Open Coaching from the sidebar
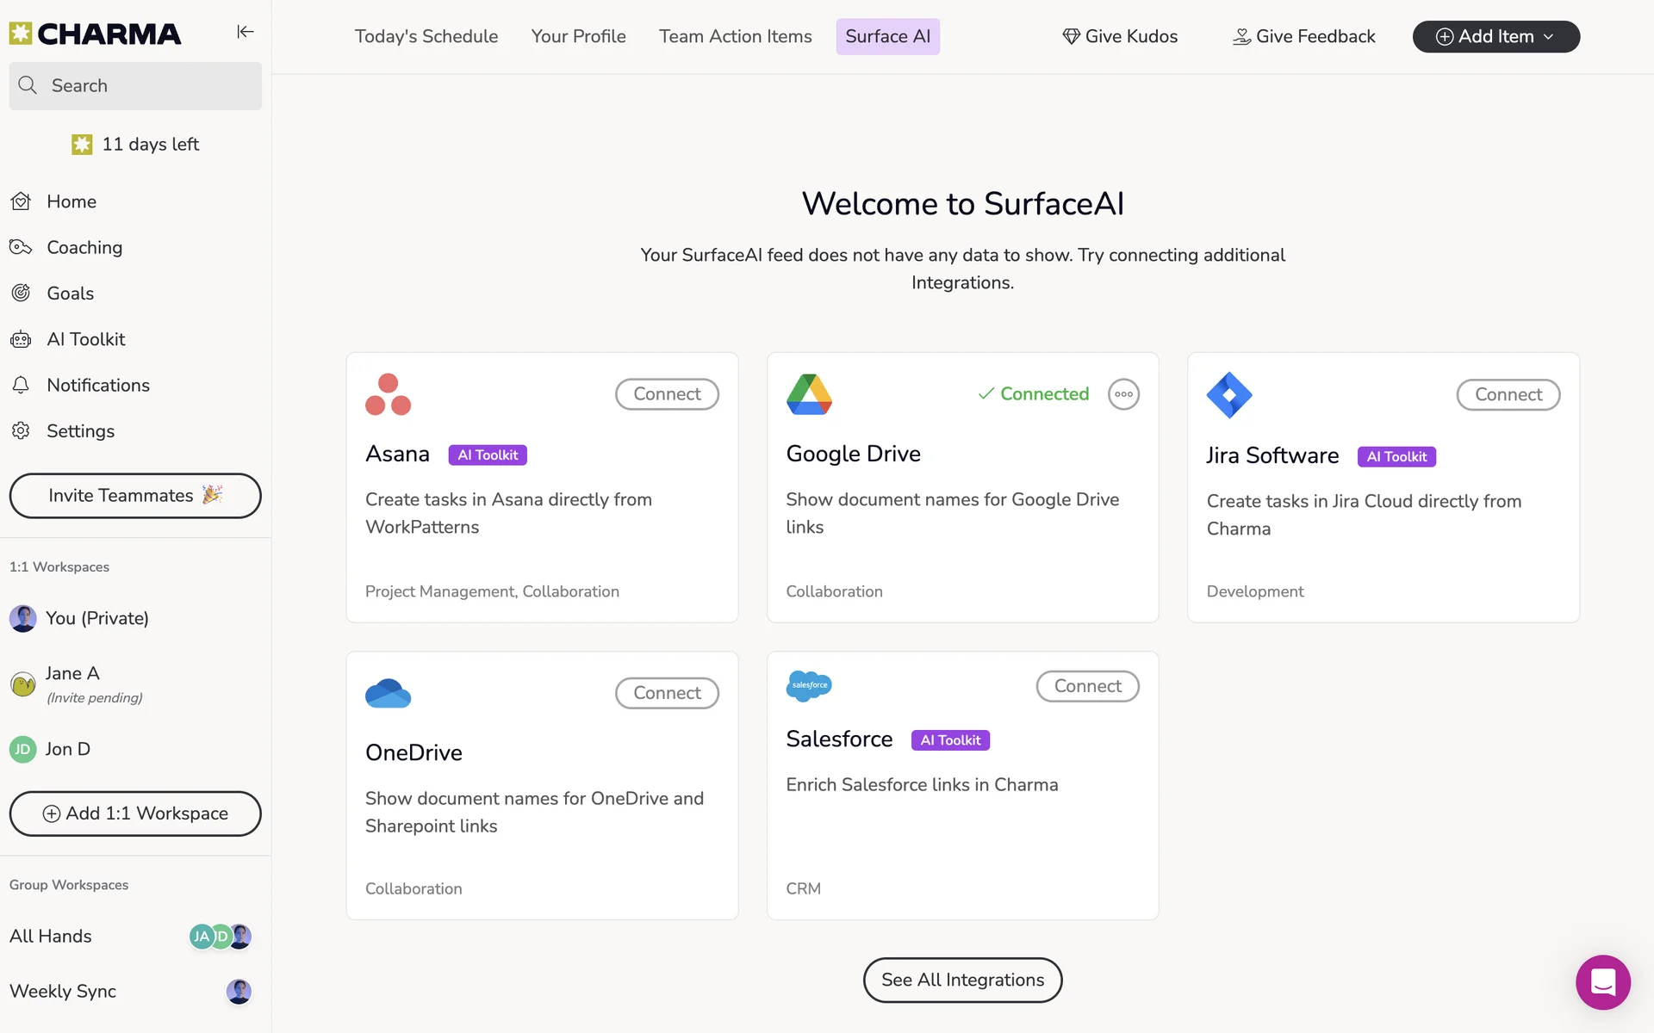 pos(84,247)
